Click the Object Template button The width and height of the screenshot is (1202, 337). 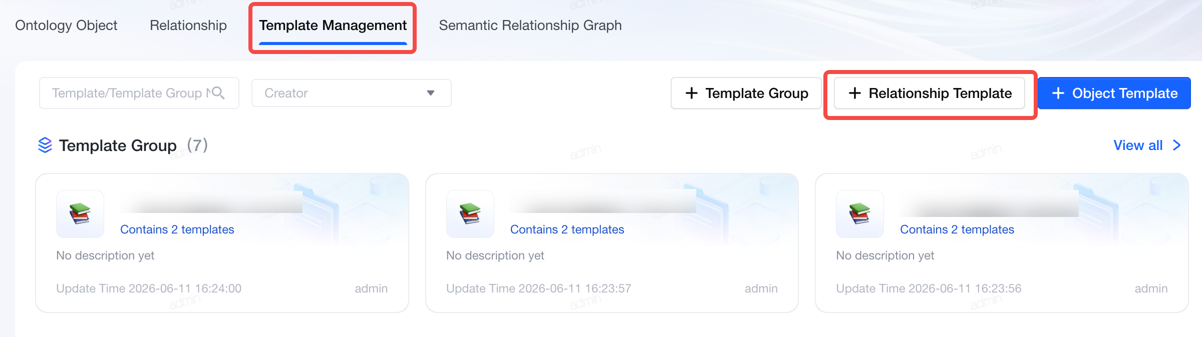(1114, 93)
